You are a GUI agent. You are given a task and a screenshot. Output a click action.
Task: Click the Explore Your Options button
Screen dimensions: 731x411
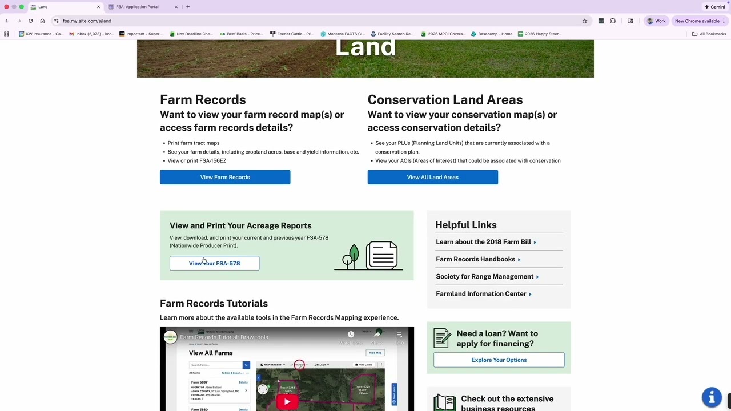click(499, 360)
